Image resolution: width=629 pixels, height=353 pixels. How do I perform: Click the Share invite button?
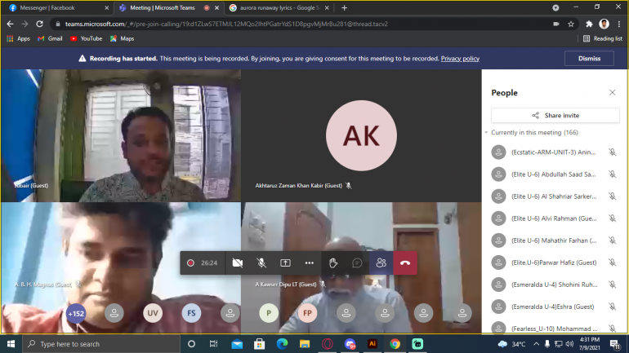pos(555,116)
